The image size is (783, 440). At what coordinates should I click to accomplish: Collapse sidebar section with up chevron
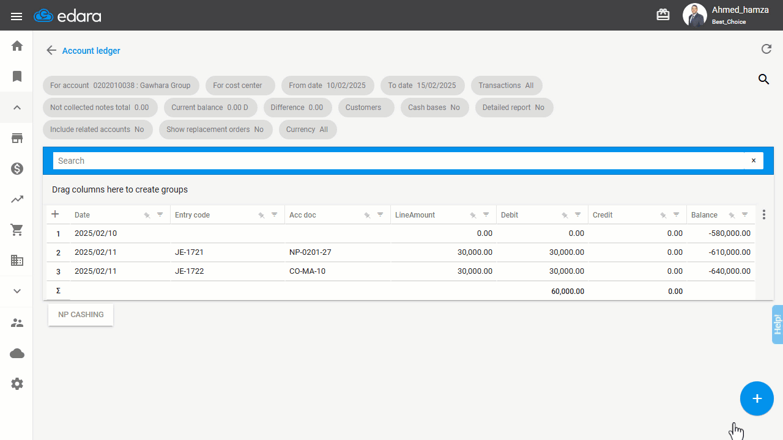pos(17,108)
